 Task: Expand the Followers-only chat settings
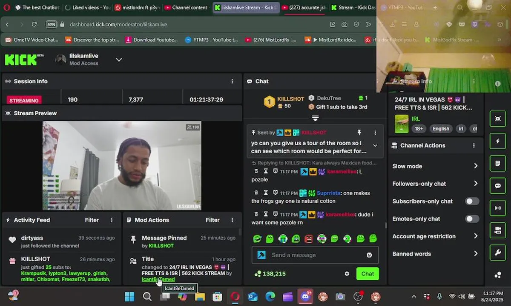[x=476, y=184]
